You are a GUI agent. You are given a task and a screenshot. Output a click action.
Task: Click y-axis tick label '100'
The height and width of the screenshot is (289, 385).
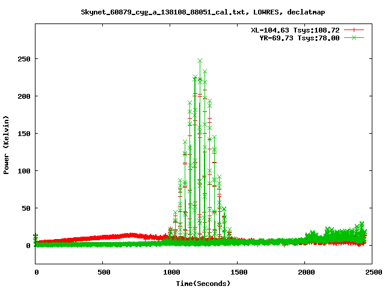[x=24, y=171]
